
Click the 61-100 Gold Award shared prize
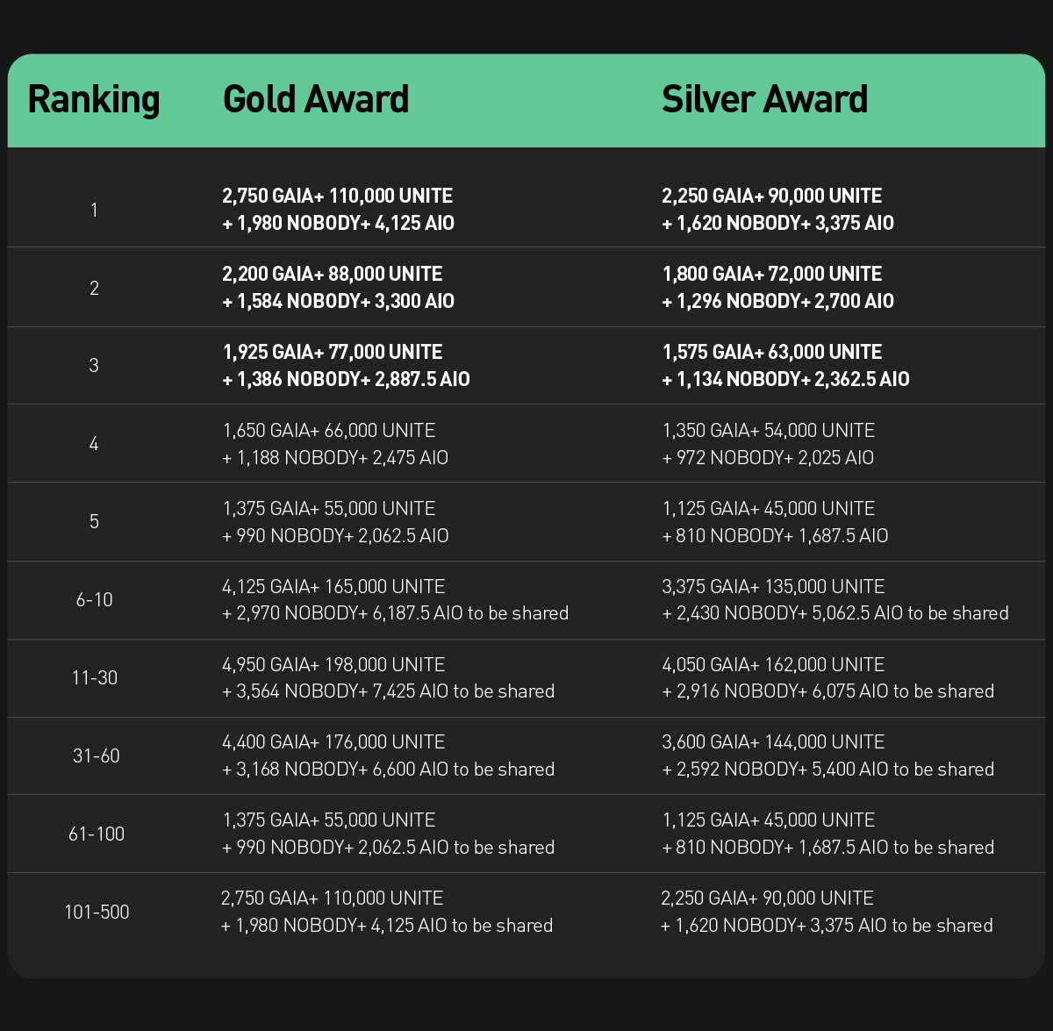(x=388, y=834)
